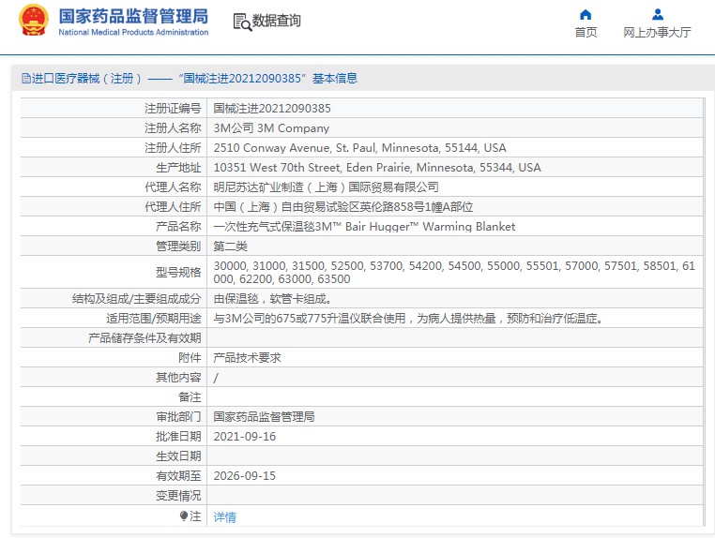The height and width of the screenshot is (538, 715).
Task: Click the 型号规格 label
Action: pyautogui.click(x=178, y=273)
